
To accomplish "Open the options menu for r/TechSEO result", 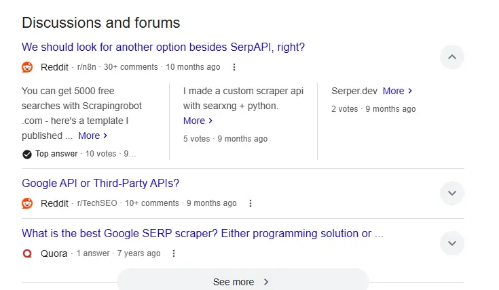I will 251,203.
